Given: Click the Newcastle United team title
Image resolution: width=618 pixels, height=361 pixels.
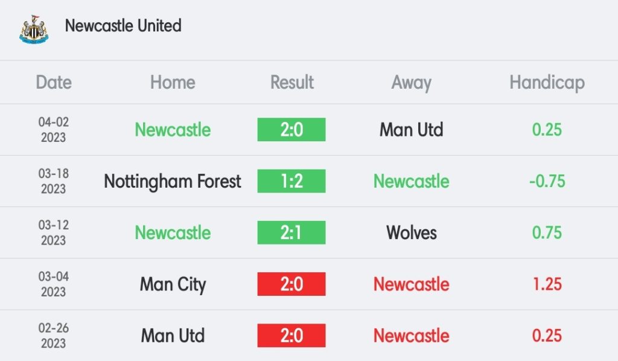Looking at the screenshot, I should (x=123, y=26).
